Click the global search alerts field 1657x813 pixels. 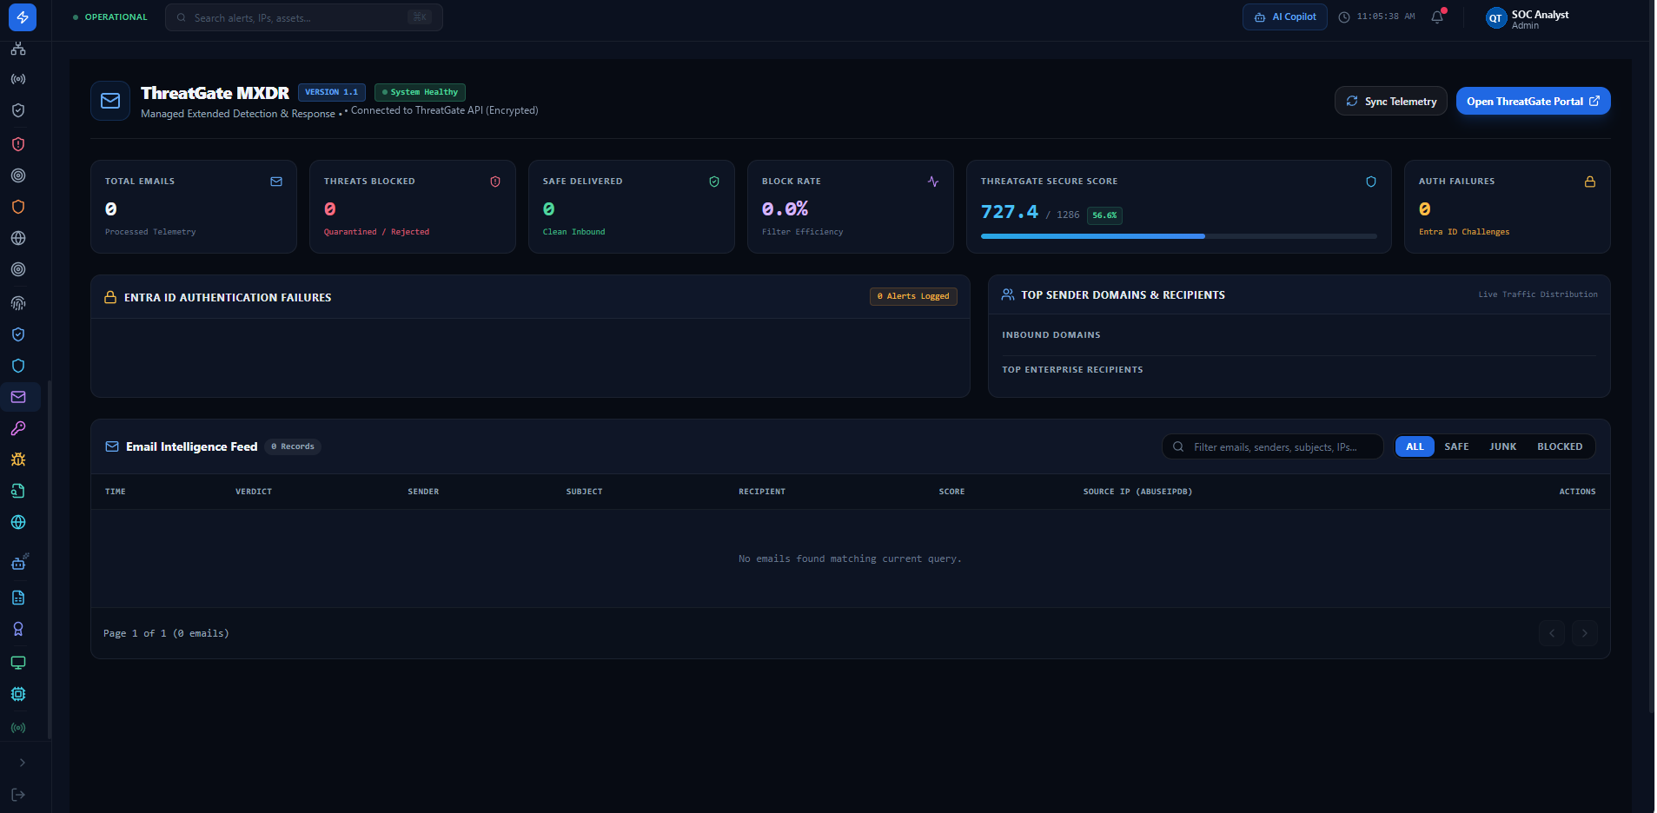click(x=303, y=17)
